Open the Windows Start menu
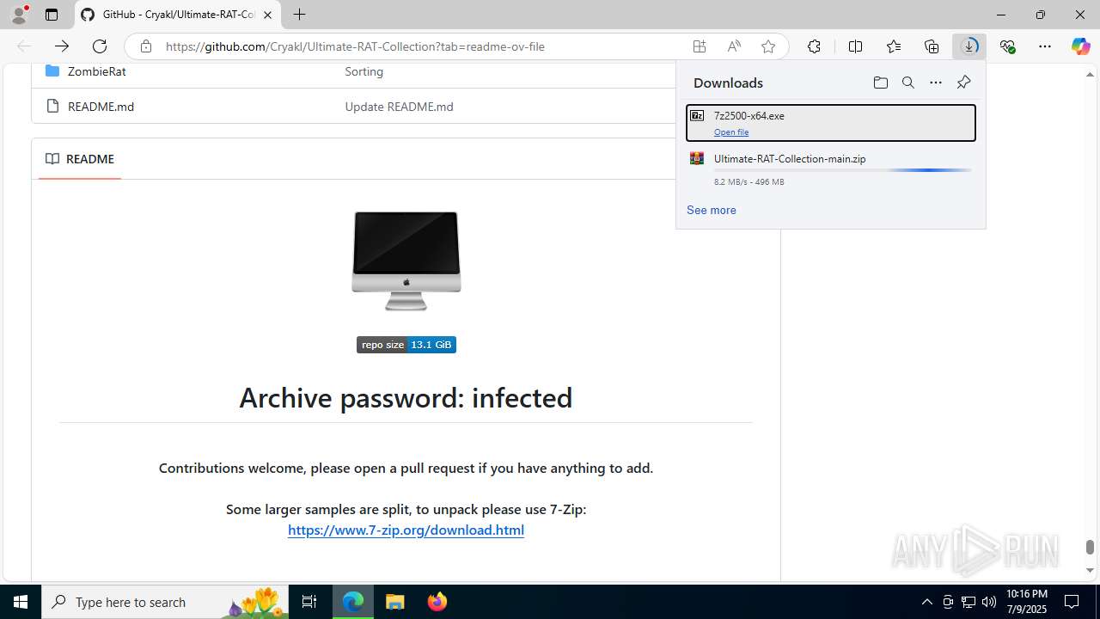The width and height of the screenshot is (1100, 619). point(21,602)
